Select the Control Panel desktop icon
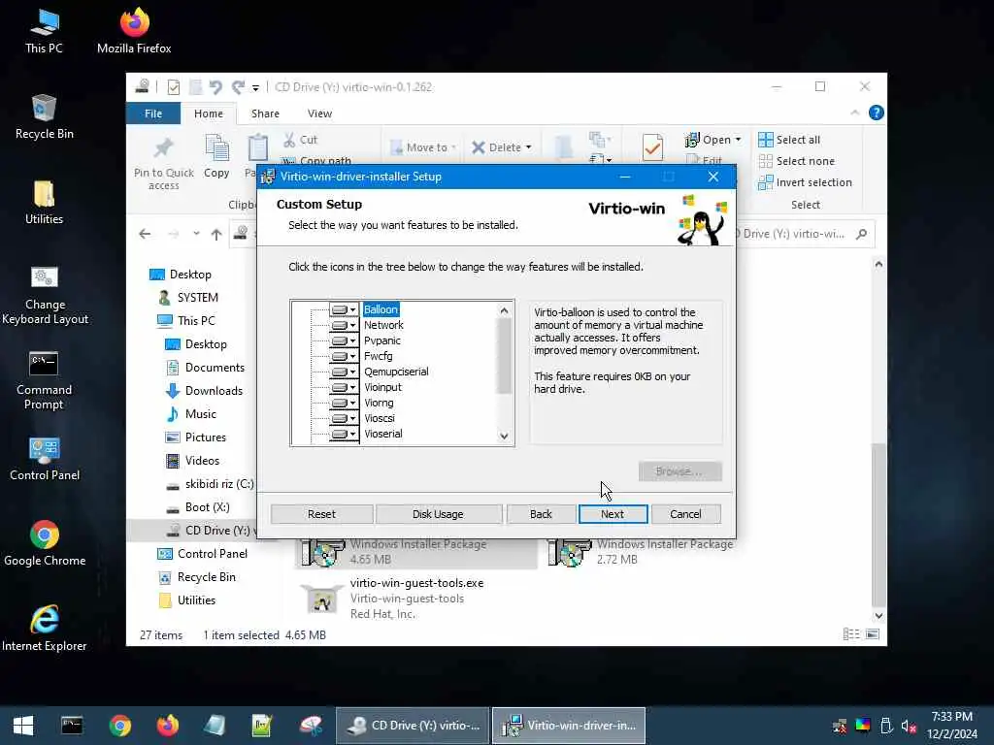Image resolution: width=994 pixels, height=745 pixels. coord(45,459)
